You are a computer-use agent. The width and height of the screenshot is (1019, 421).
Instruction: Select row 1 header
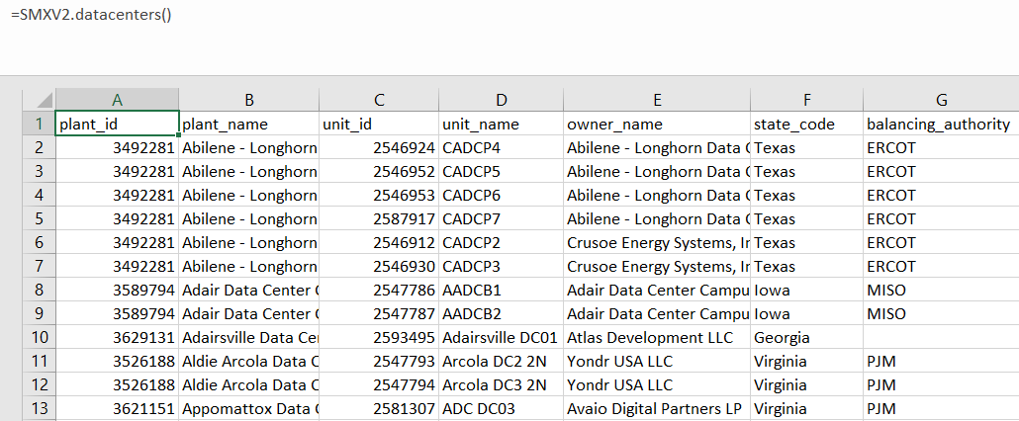(x=39, y=124)
